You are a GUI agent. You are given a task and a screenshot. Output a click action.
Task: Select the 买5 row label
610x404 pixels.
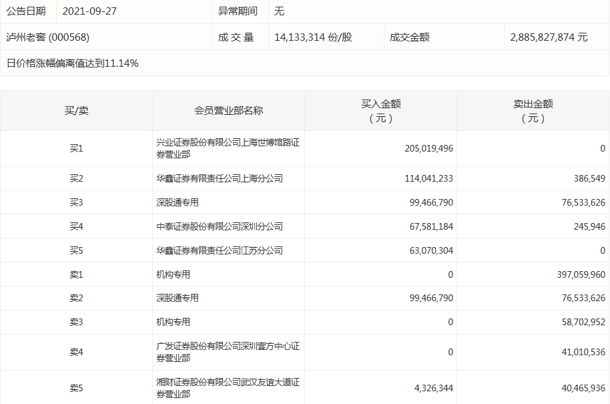click(x=76, y=250)
